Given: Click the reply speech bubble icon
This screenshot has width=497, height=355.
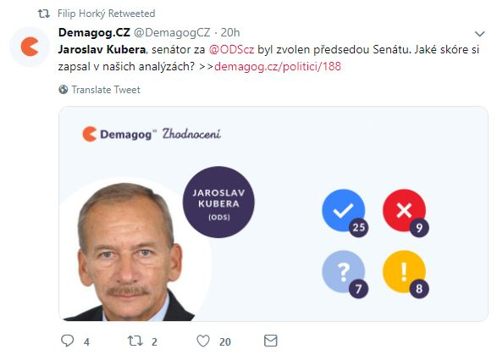Looking at the screenshot, I should (67, 341).
